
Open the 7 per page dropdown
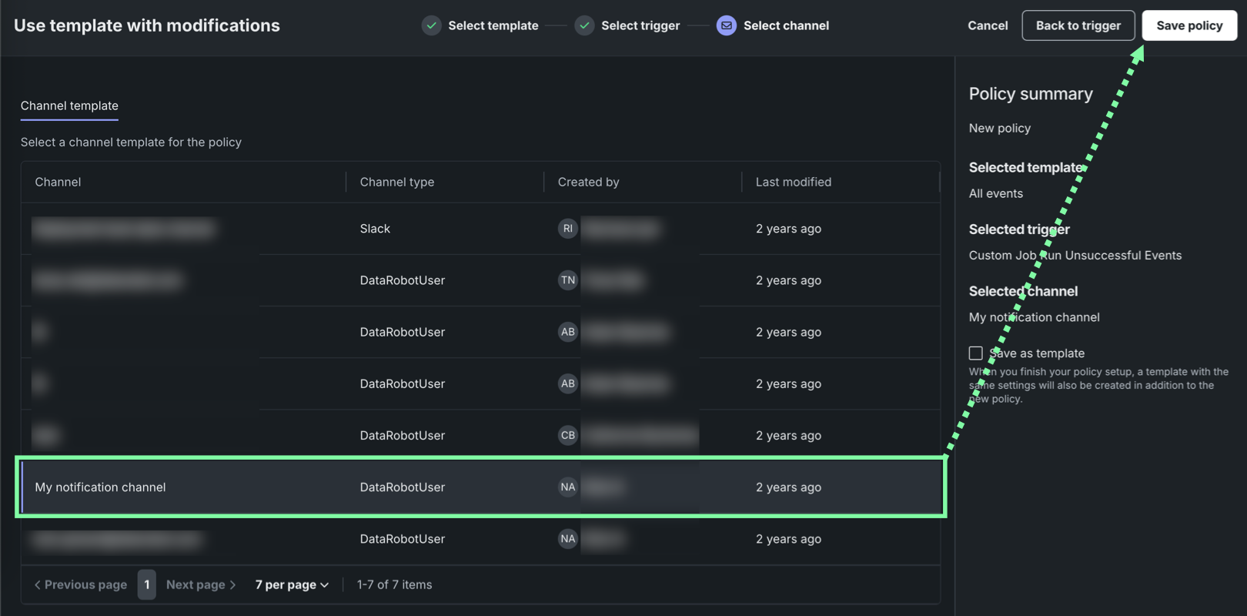(292, 585)
